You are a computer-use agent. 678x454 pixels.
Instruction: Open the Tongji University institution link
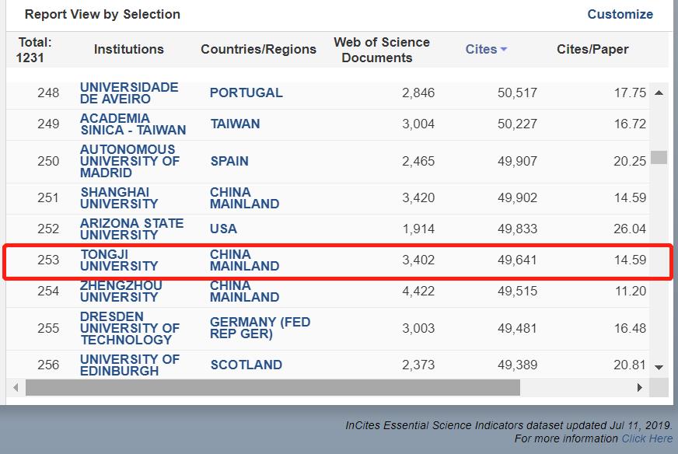point(119,260)
